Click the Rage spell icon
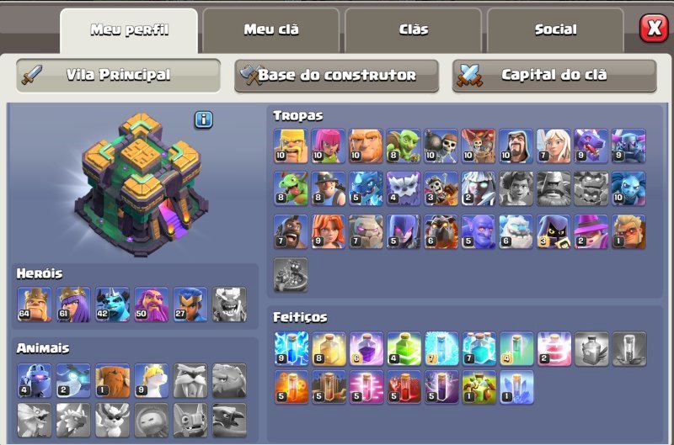 click(366, 349)
